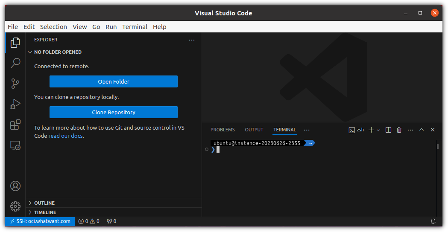448x232 pixels.
Task: Click the Connected to remote. text
Action: pyautogui.click(x=62, y=66)
